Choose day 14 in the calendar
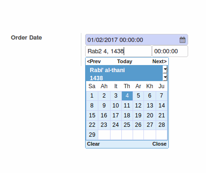206x173 pixels. pos(162,106)
